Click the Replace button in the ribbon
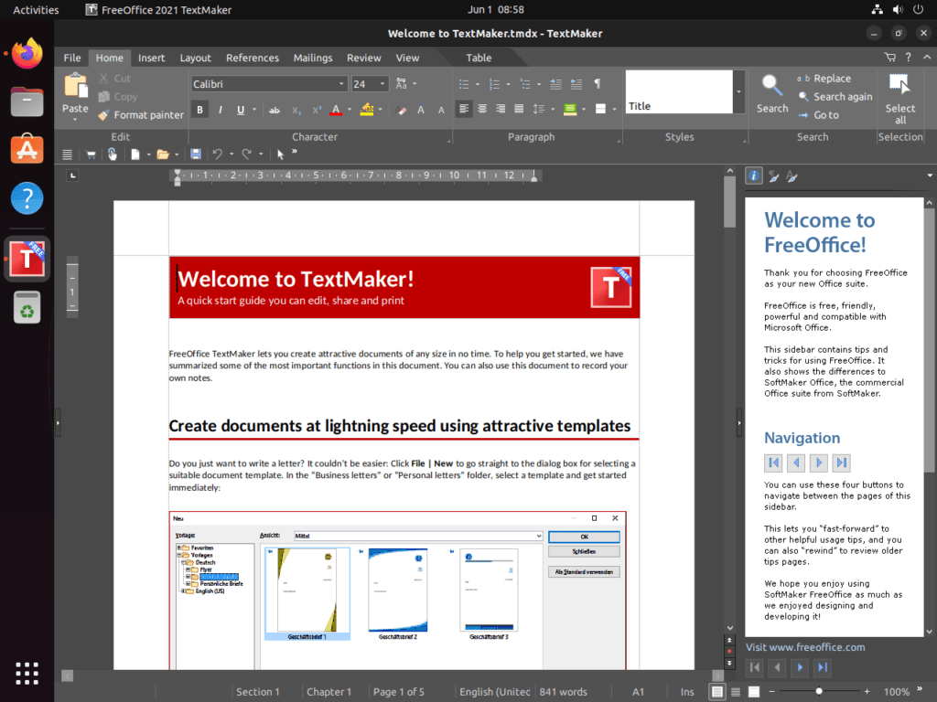 (x=831, y=78)
